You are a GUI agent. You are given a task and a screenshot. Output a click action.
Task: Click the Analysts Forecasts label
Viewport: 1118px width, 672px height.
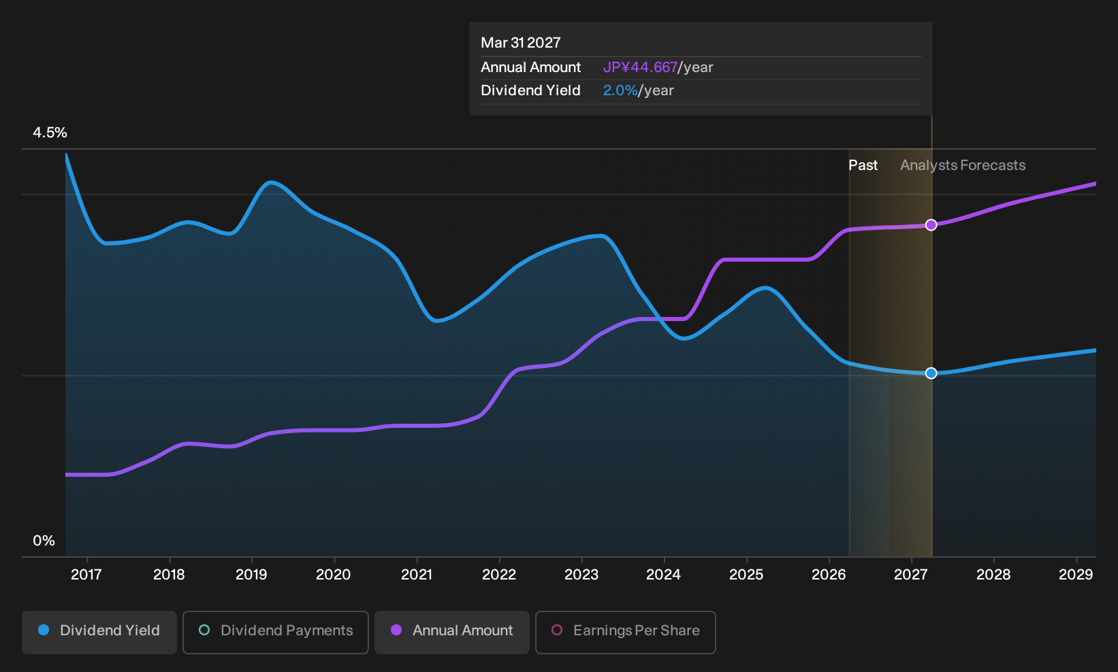(x=963, y=165)
